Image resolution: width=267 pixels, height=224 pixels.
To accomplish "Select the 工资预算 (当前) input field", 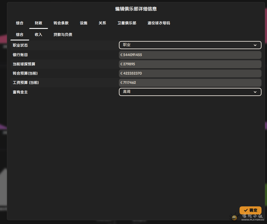I will click(x=190, y=83).
